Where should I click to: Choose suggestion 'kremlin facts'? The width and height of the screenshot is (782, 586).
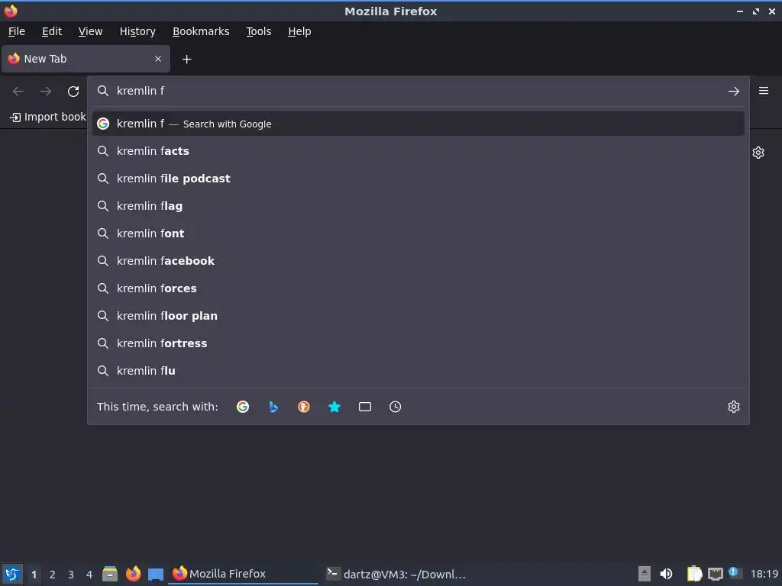click(x=418, y=151)
